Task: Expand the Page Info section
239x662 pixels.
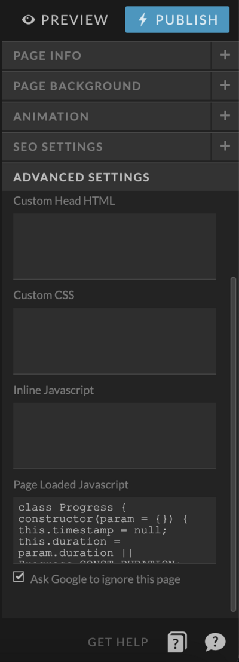Action: point(106,55)
